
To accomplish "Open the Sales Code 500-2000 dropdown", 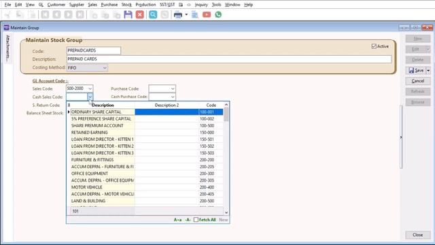I will click(90, 88).
